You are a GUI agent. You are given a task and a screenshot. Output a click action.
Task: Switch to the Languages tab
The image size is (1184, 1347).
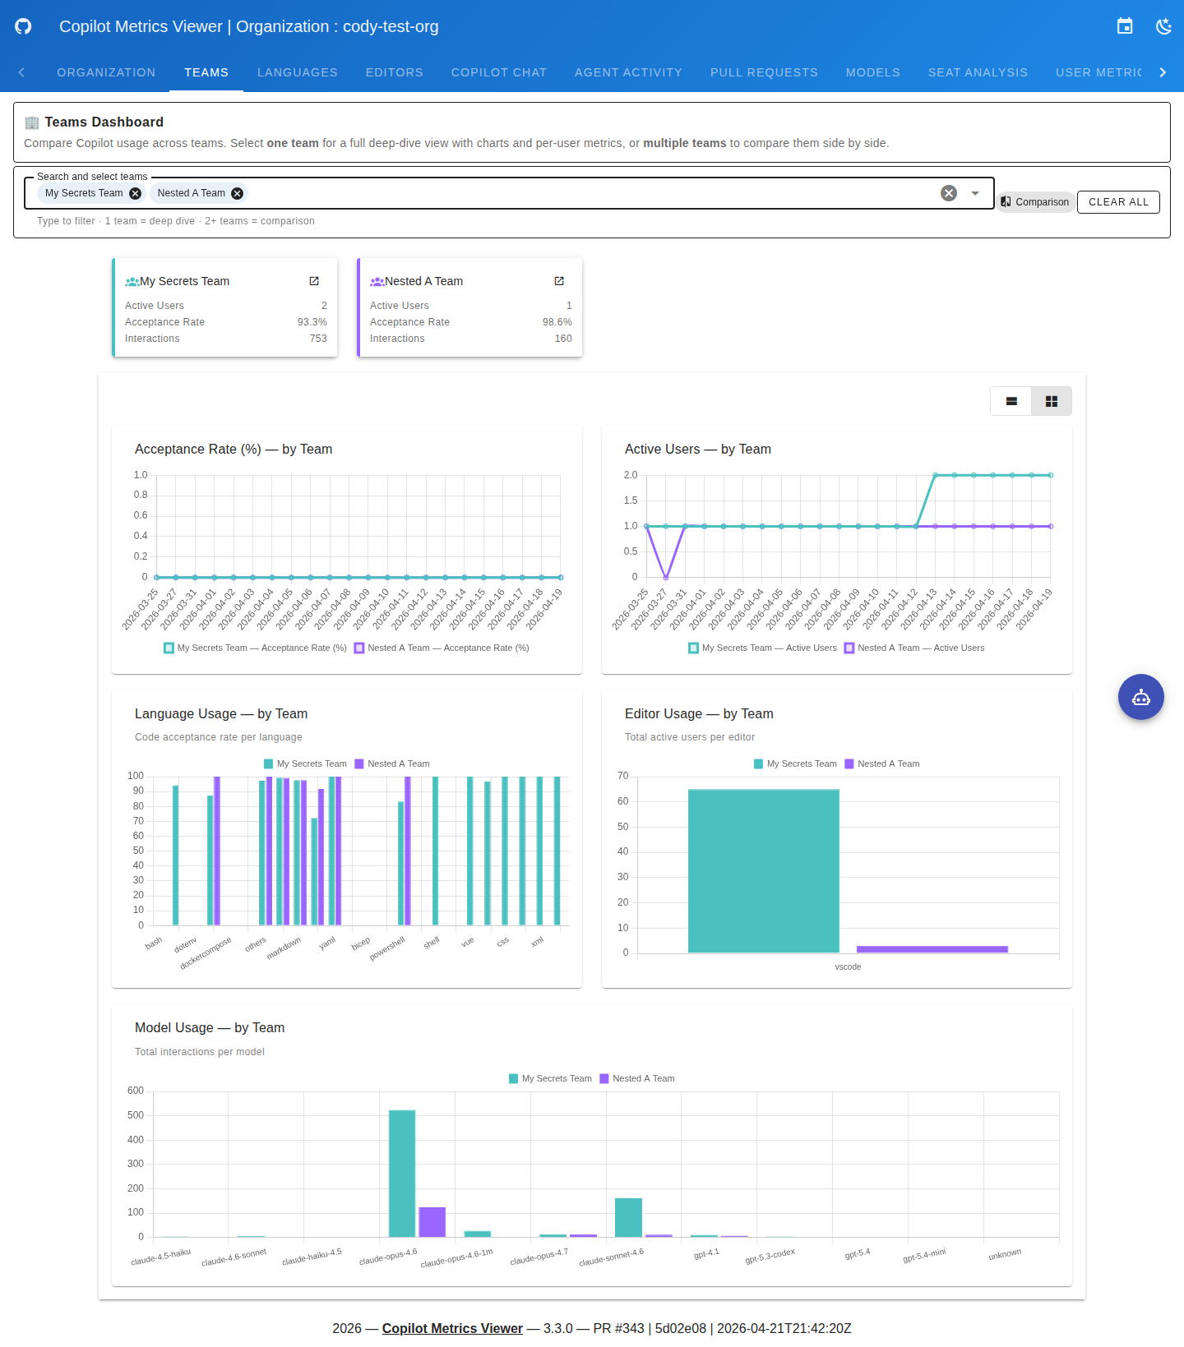coord(298,72)
